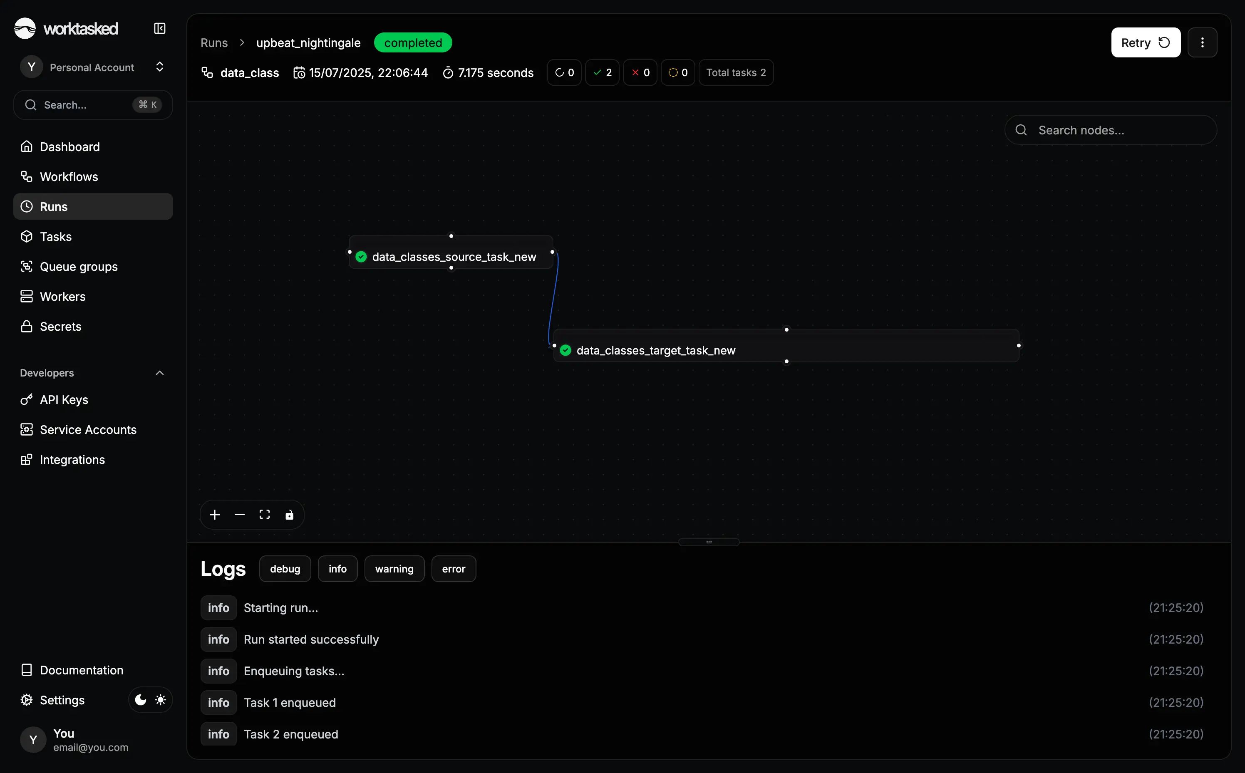The width and height of the screenshot is (1245, 773).
Task: Zoom out the graph canvas
Action: [x=239, y=514]
